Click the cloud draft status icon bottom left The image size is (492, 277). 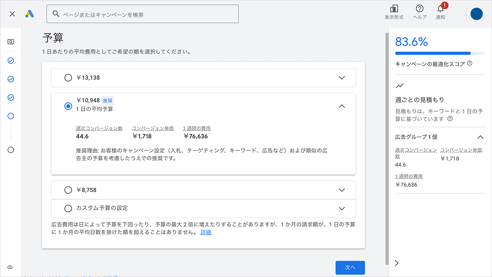pos(10,267)
